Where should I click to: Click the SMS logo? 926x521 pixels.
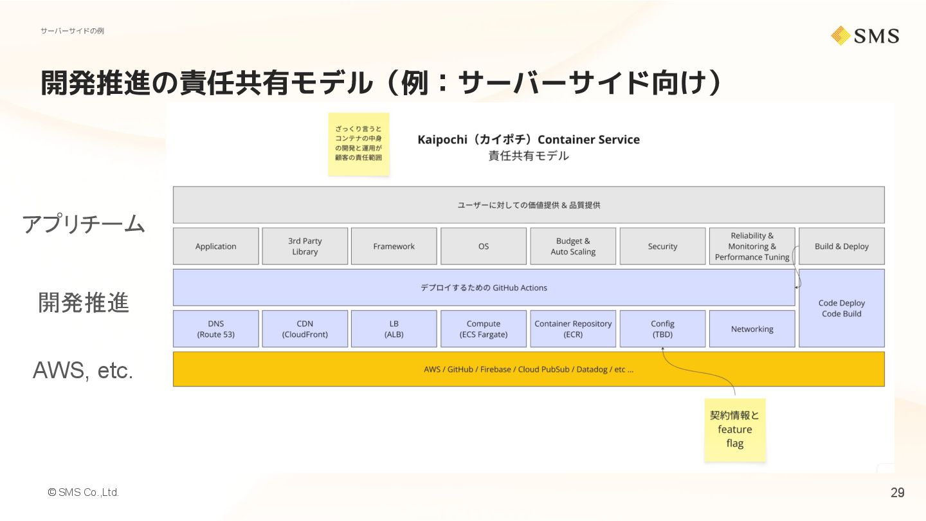coord(865,35)
